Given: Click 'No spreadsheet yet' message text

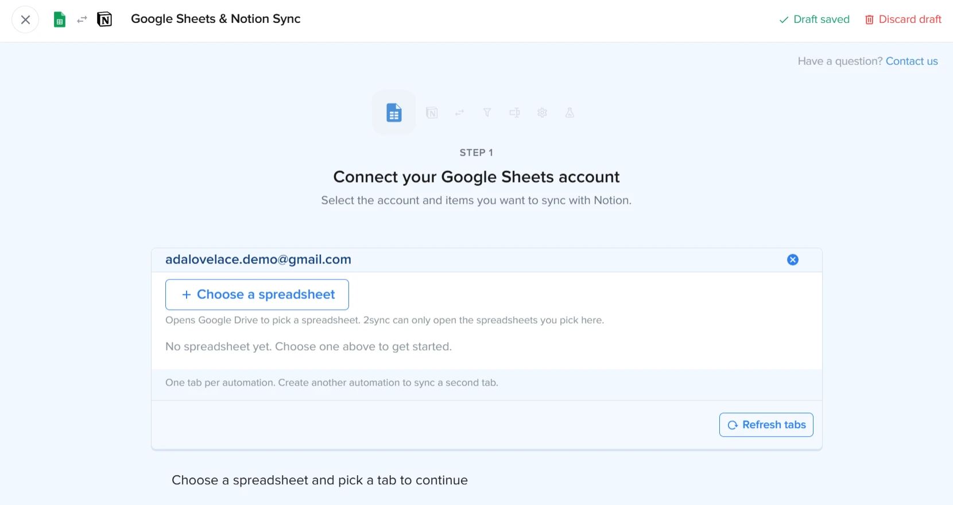Looking at the screenshot, I should coord(308,347).
